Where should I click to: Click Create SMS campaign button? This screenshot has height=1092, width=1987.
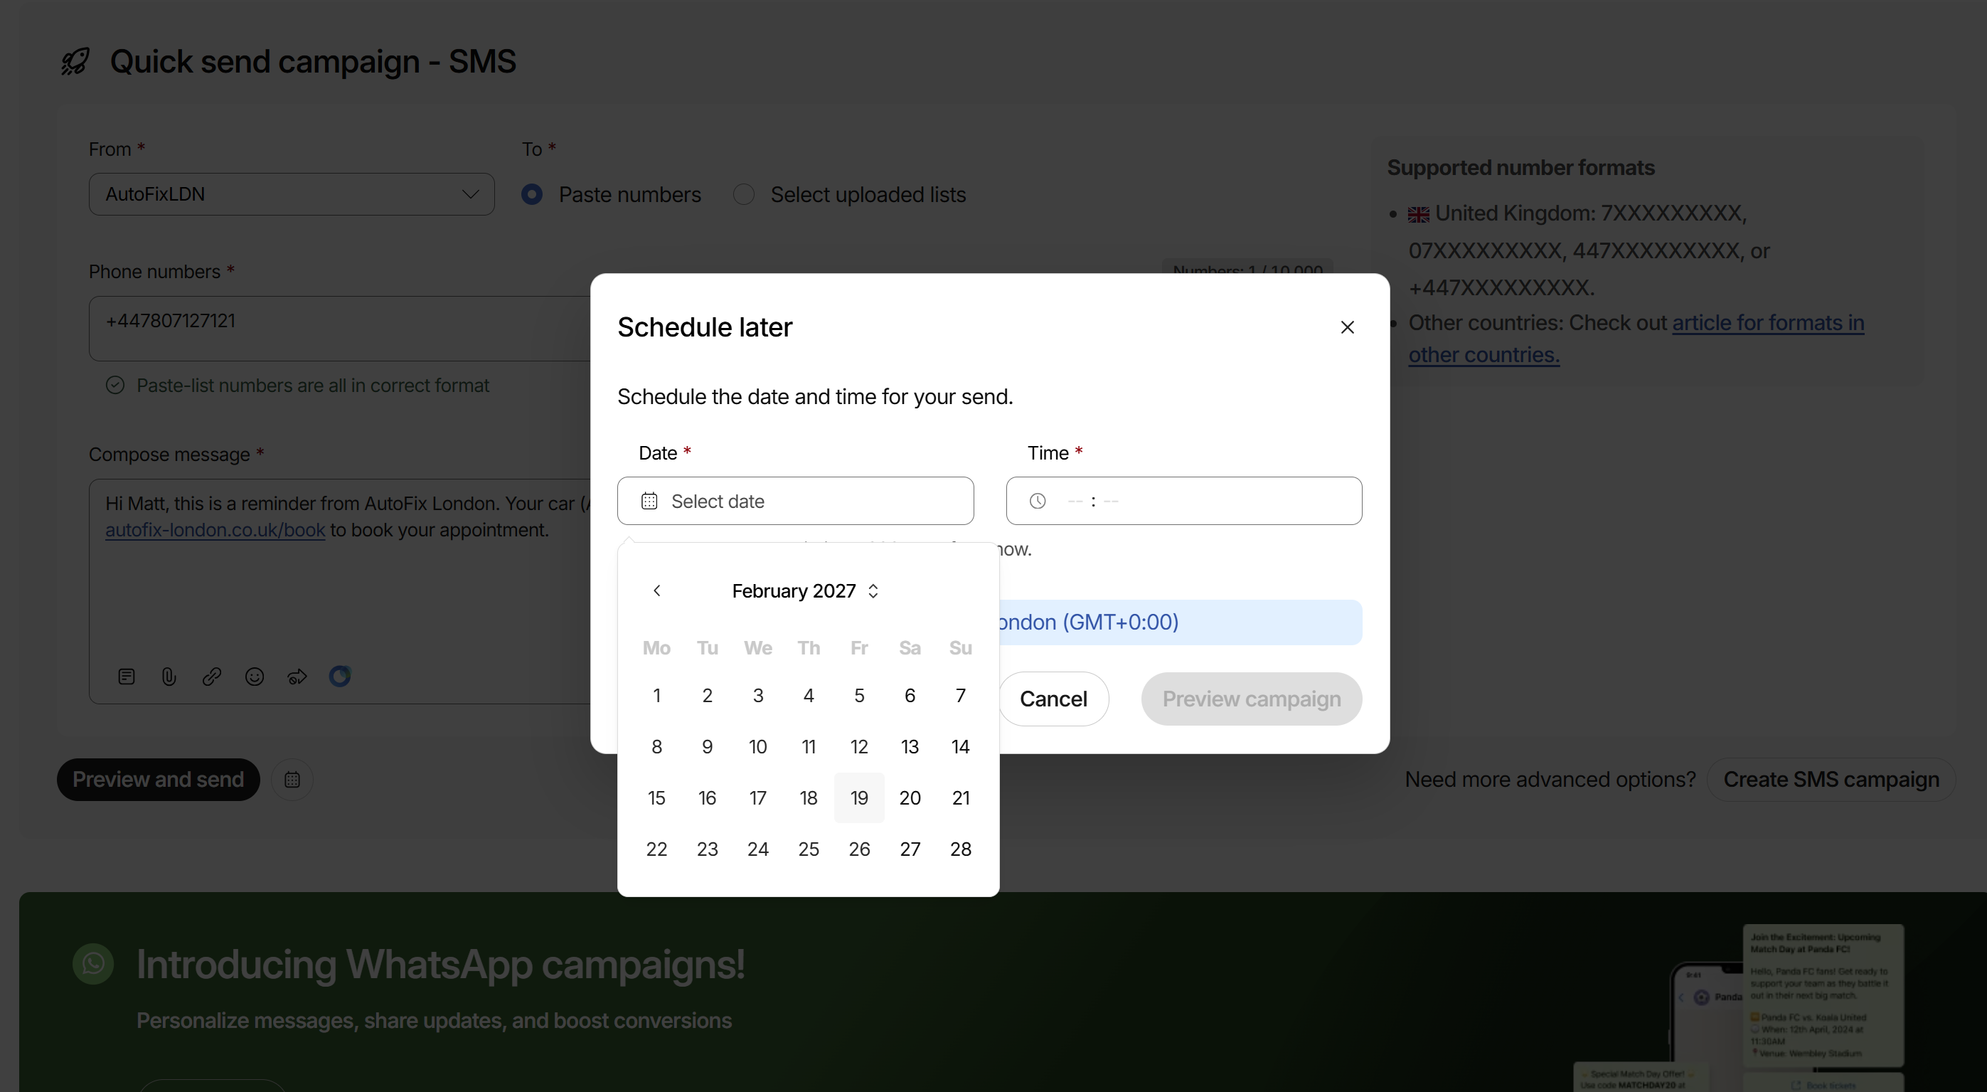(x=1831, y=780)
